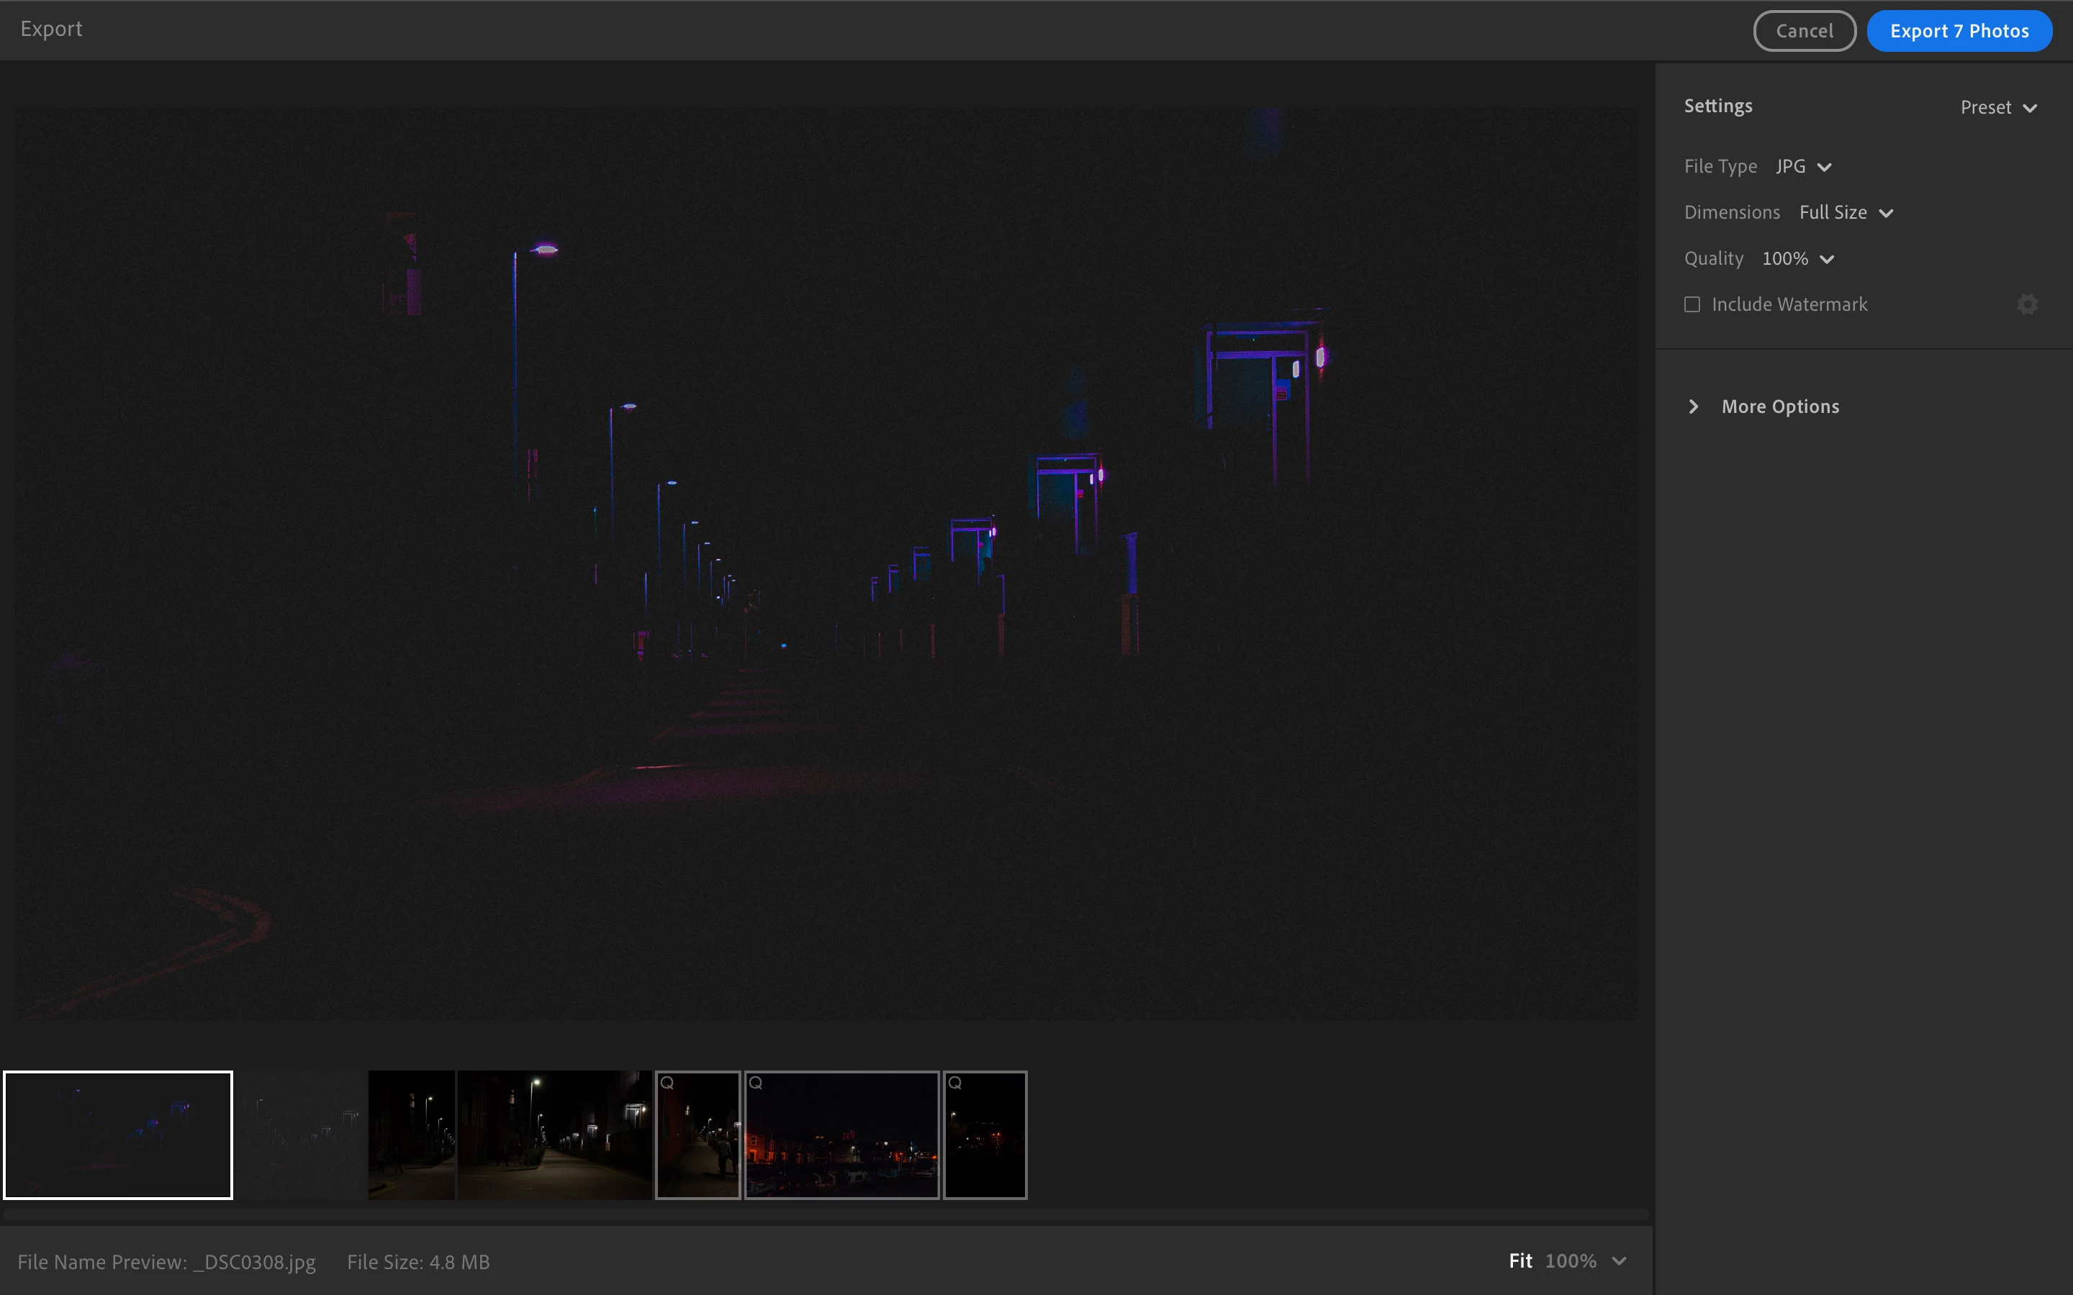Screen dimensions: 2073x1295
Task: Click magnifier icon on red houses thumbnail
Action: pos(756,1083)
